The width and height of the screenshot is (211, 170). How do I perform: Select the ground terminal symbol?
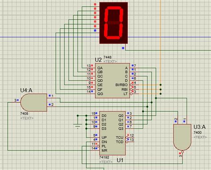click(77, 126)
